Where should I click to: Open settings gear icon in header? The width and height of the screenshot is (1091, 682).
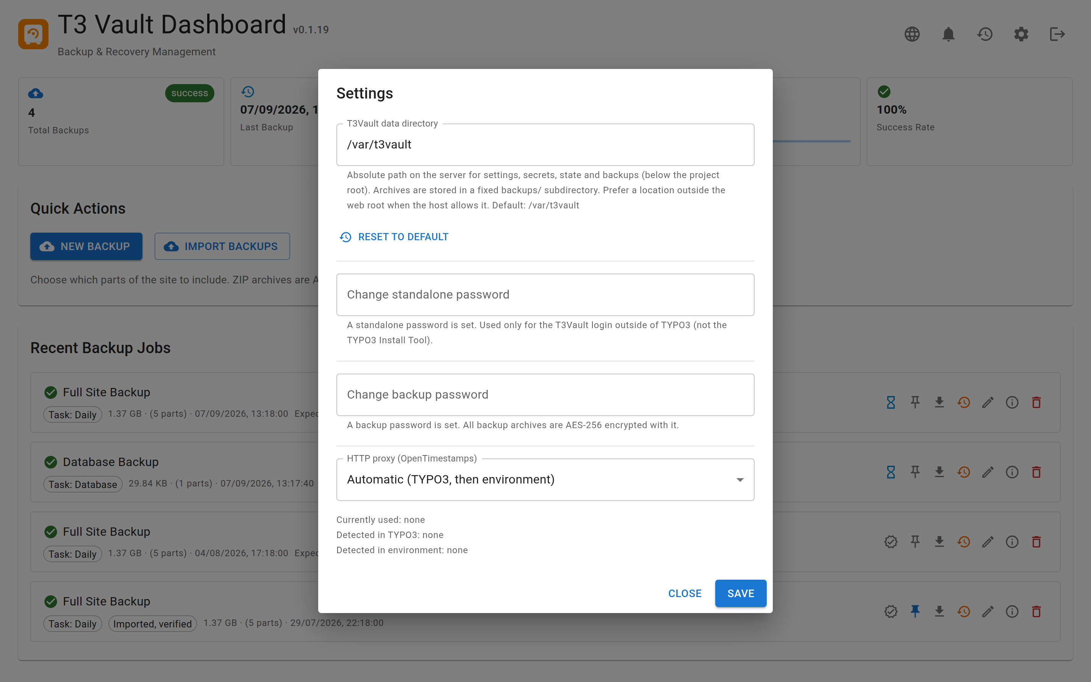(x=1021, y=34)
